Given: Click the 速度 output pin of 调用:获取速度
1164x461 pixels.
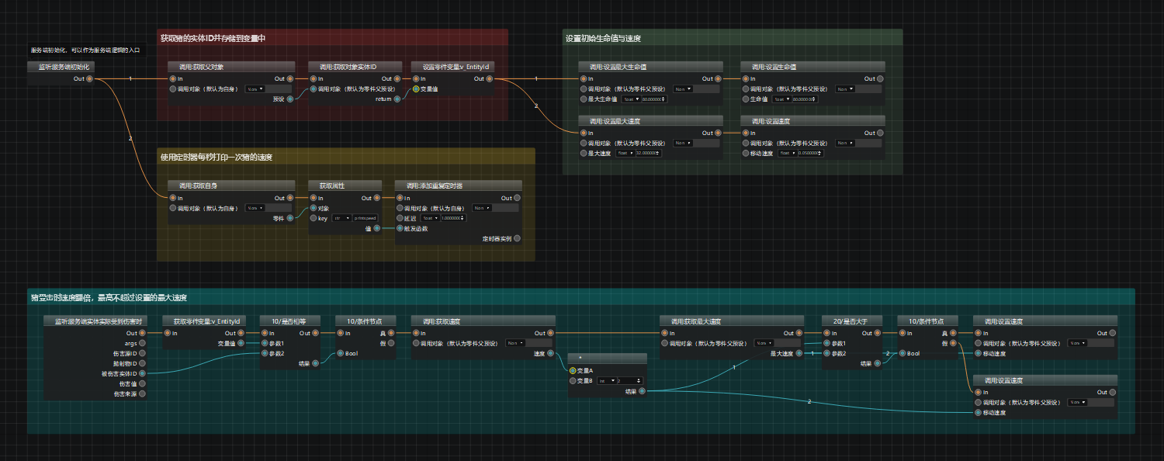Looking at the screenshot, I should coord(550,353).
